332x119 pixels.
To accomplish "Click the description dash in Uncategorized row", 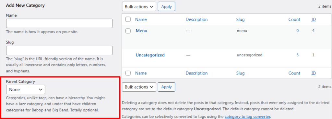I will pos(188,55).
